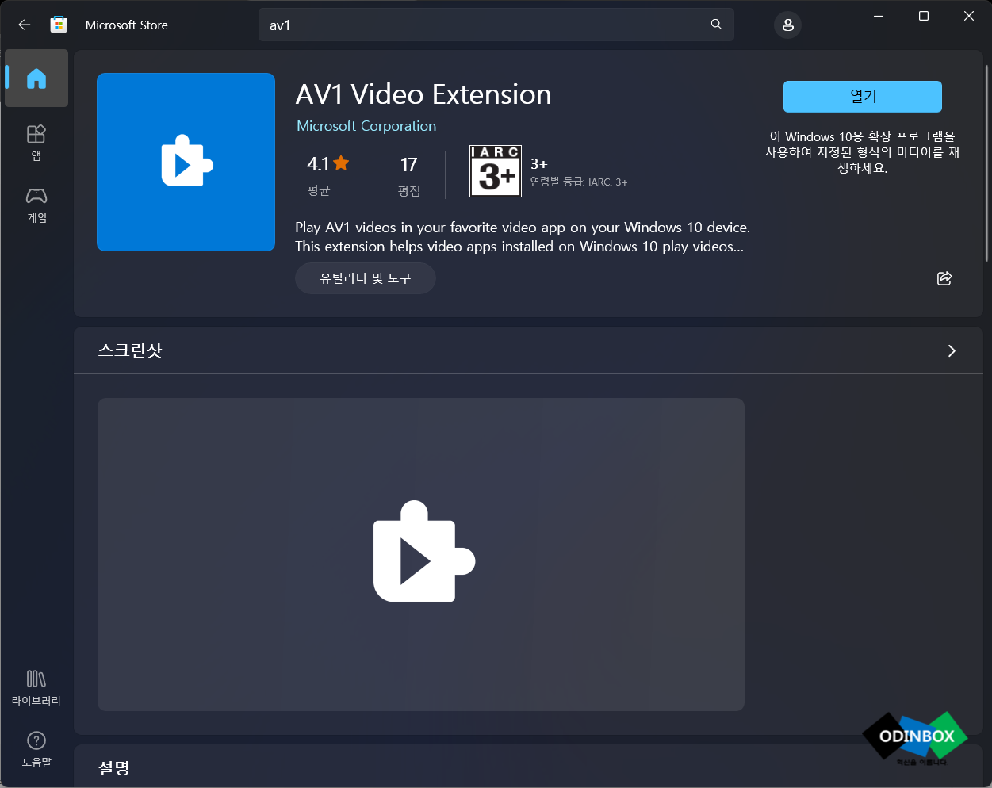Screen dimensions: 992x788
Task: Click the 연령별 등급: IARC. 3+ text
Action: 579,182
